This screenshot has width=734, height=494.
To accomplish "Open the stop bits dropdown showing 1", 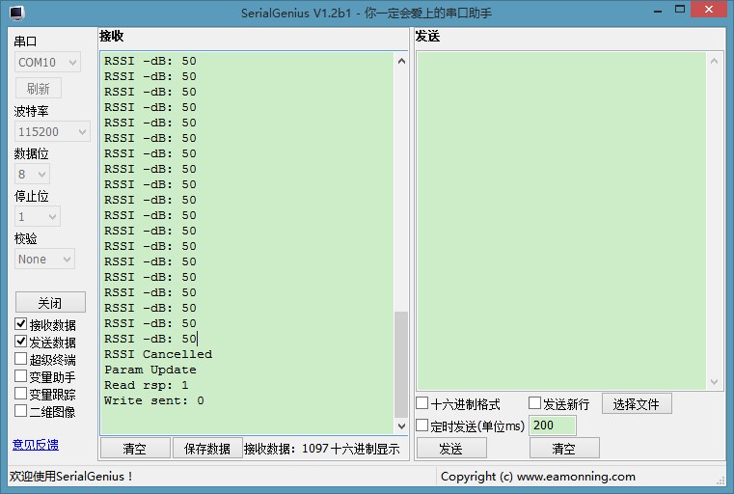I will point(37,217).
